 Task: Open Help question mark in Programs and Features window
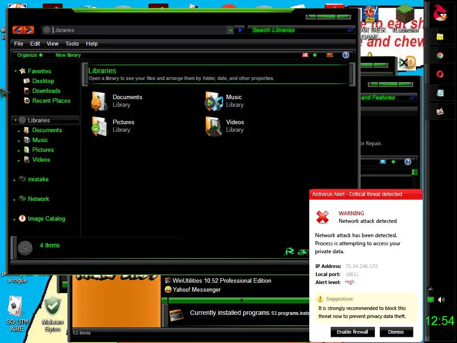pos(408,162)
